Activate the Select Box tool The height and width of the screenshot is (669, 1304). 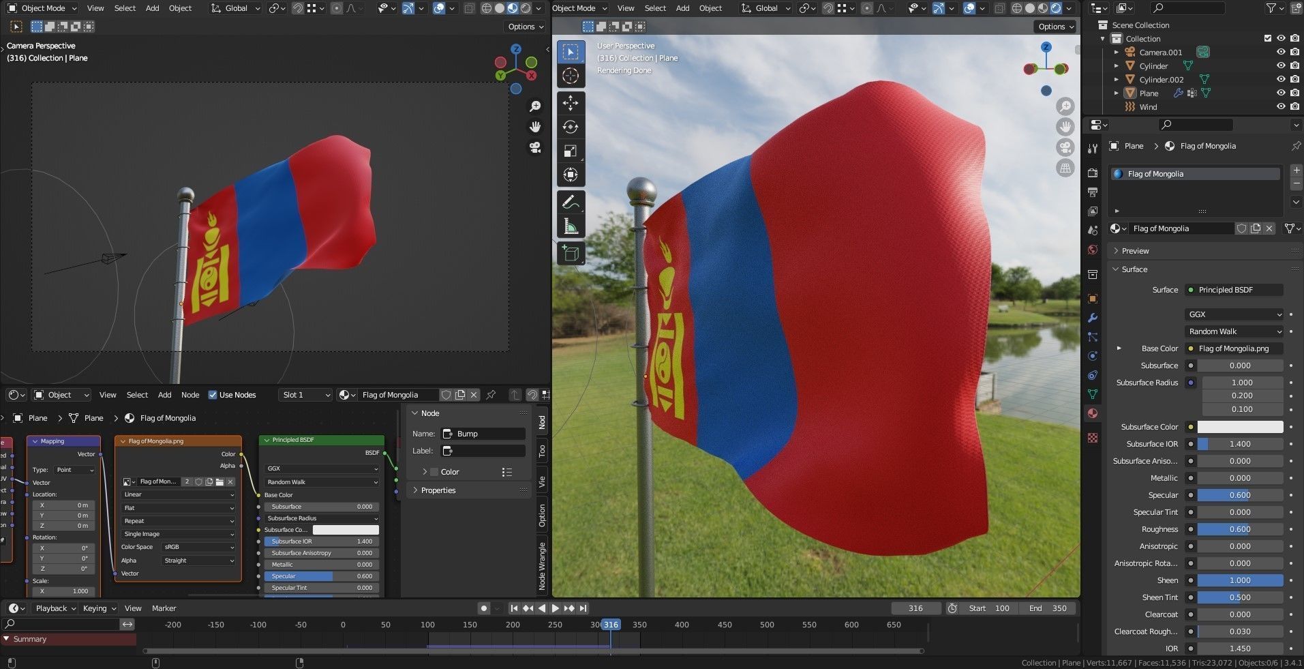click(x=571, y=52)
